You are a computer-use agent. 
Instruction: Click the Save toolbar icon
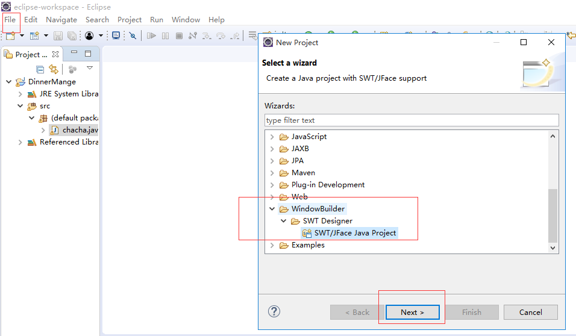point(58,36)
